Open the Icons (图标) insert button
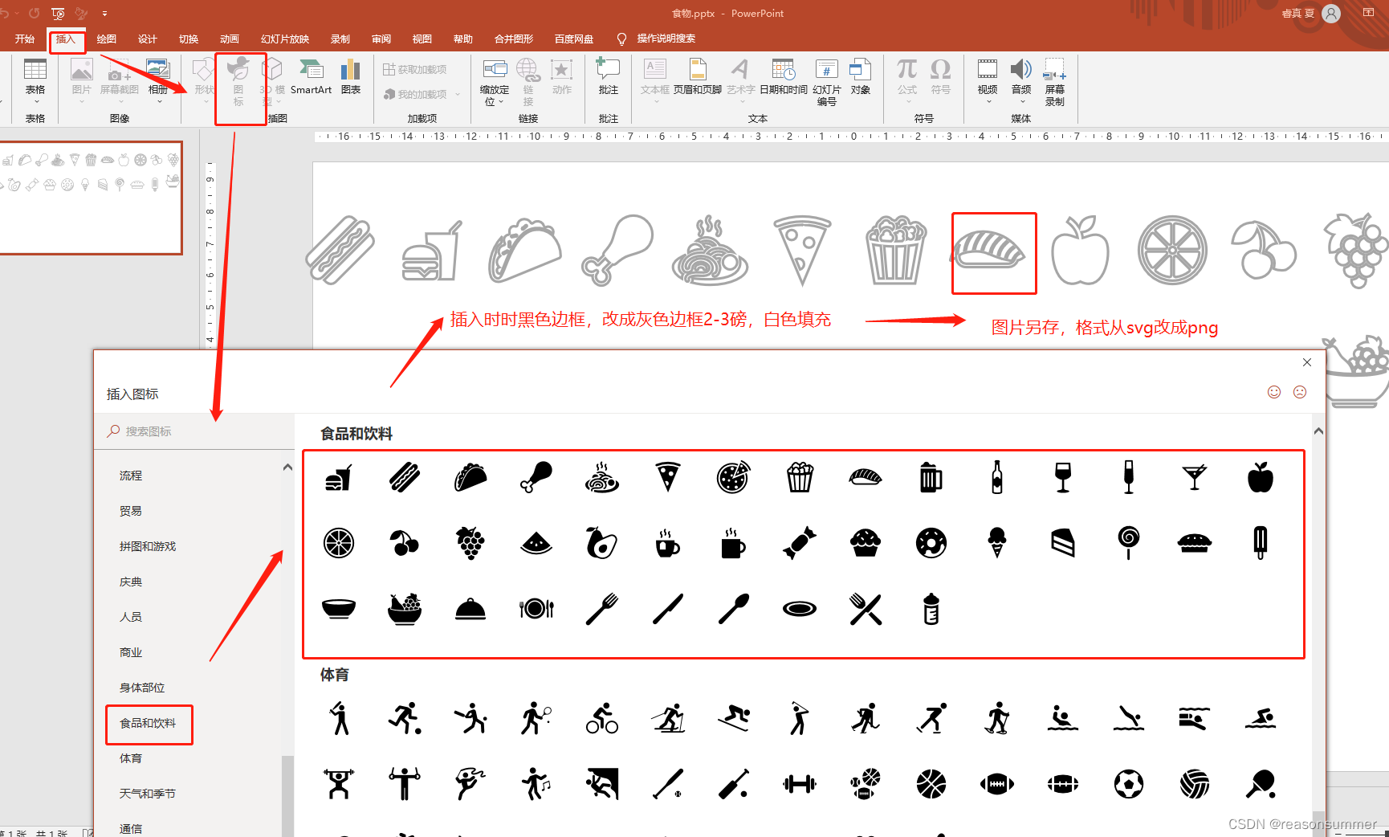The height and width of the screenshot is (837, 1389). [238, 81]
